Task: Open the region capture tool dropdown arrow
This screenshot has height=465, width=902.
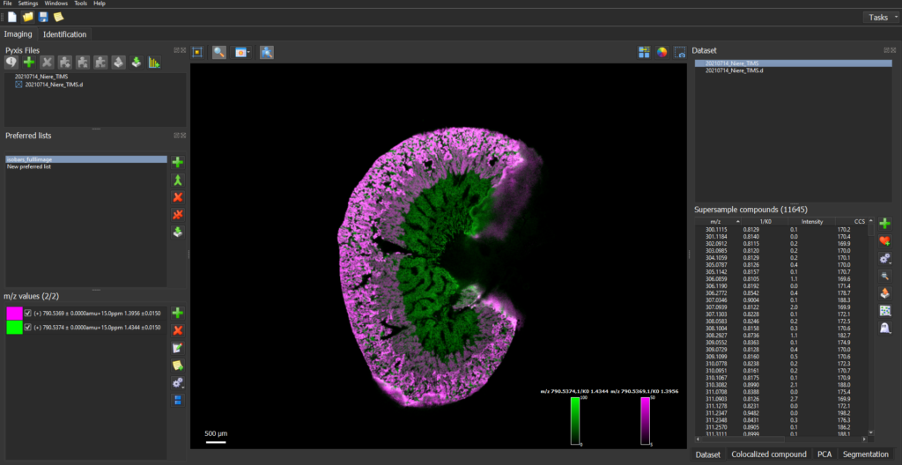Action: click(249, 53)
